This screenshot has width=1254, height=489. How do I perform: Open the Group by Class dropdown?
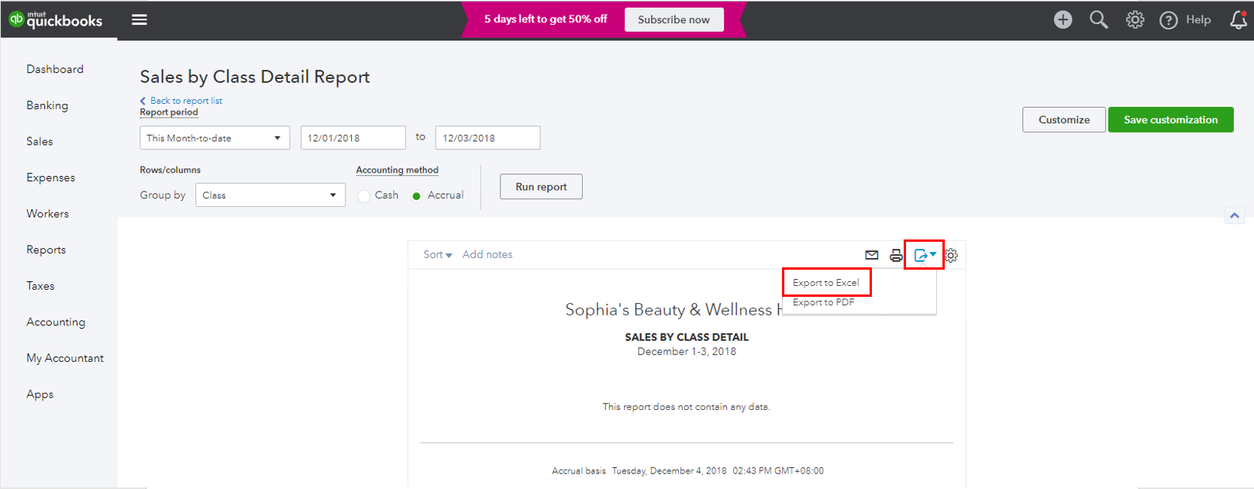[x=270, y=195]
